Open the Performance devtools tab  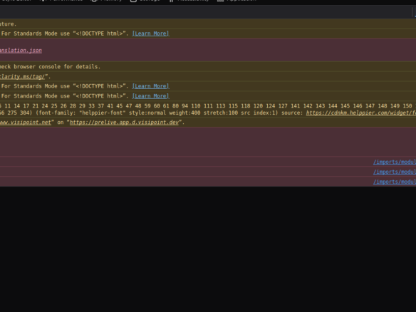pos(61,1)
